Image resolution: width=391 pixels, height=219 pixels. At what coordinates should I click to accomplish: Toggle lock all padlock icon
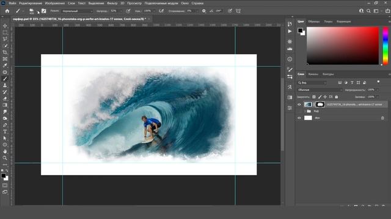point(337,97)
